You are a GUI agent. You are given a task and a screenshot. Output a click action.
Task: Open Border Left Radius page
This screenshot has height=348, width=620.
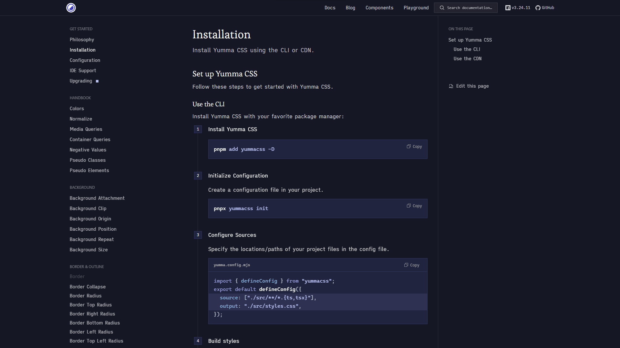[91, 332]
